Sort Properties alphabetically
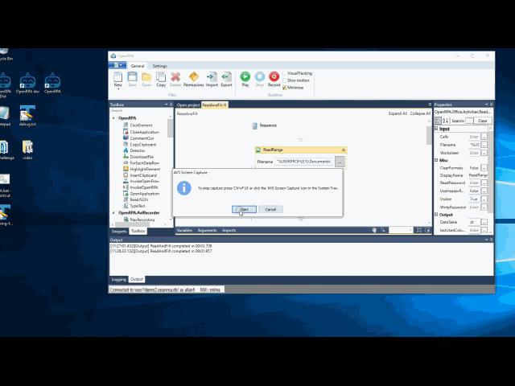This screenshot has width=515, height=386. coord(445,121)
